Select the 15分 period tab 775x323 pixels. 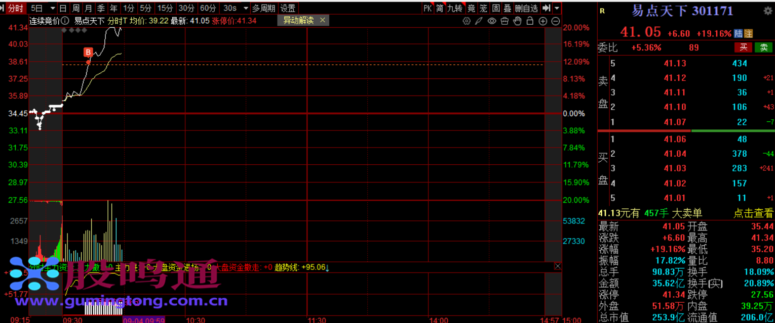(x=165, y=8)
